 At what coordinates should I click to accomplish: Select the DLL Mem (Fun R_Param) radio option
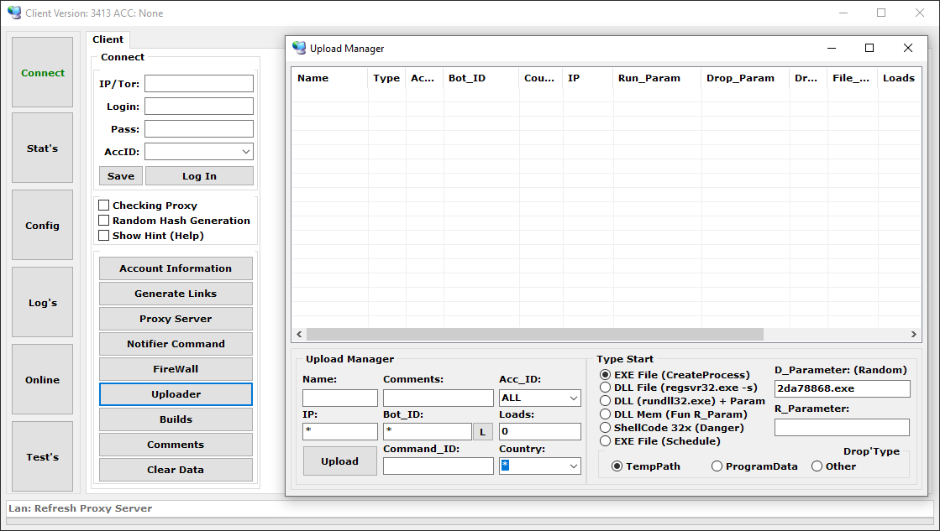click(605, 414)
